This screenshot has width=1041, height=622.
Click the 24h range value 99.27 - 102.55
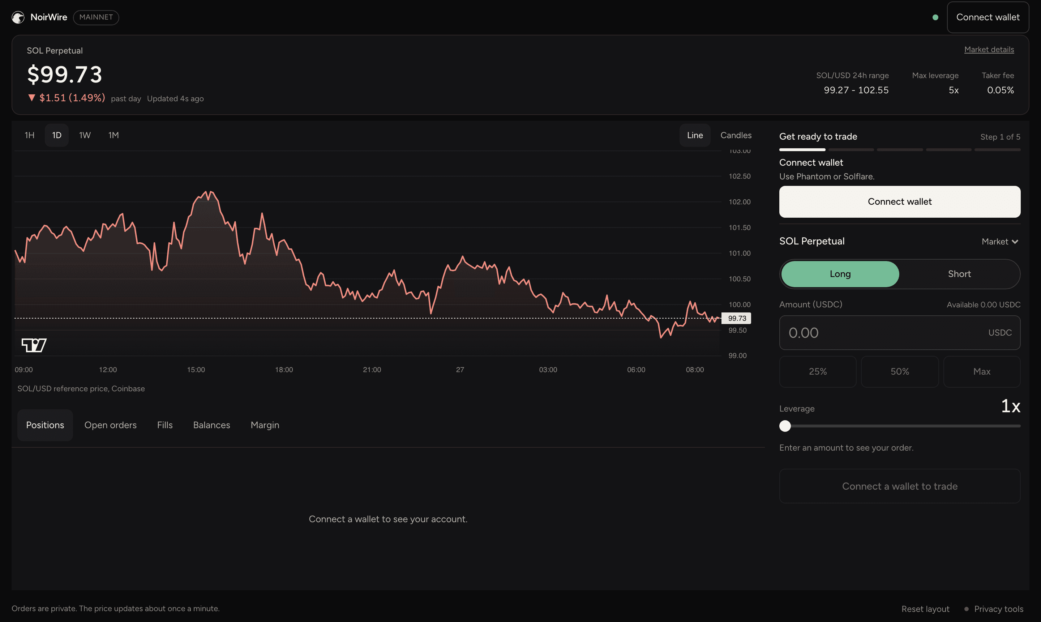[856, 90]
